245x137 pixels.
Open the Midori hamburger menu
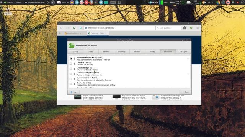pos(198,28)
